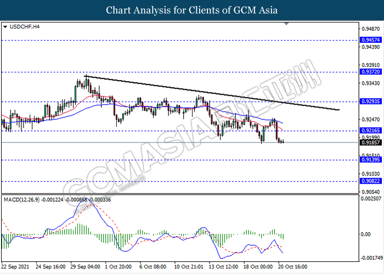Click the 29 Sep 04:00 time label

click(x=85, y=267)
